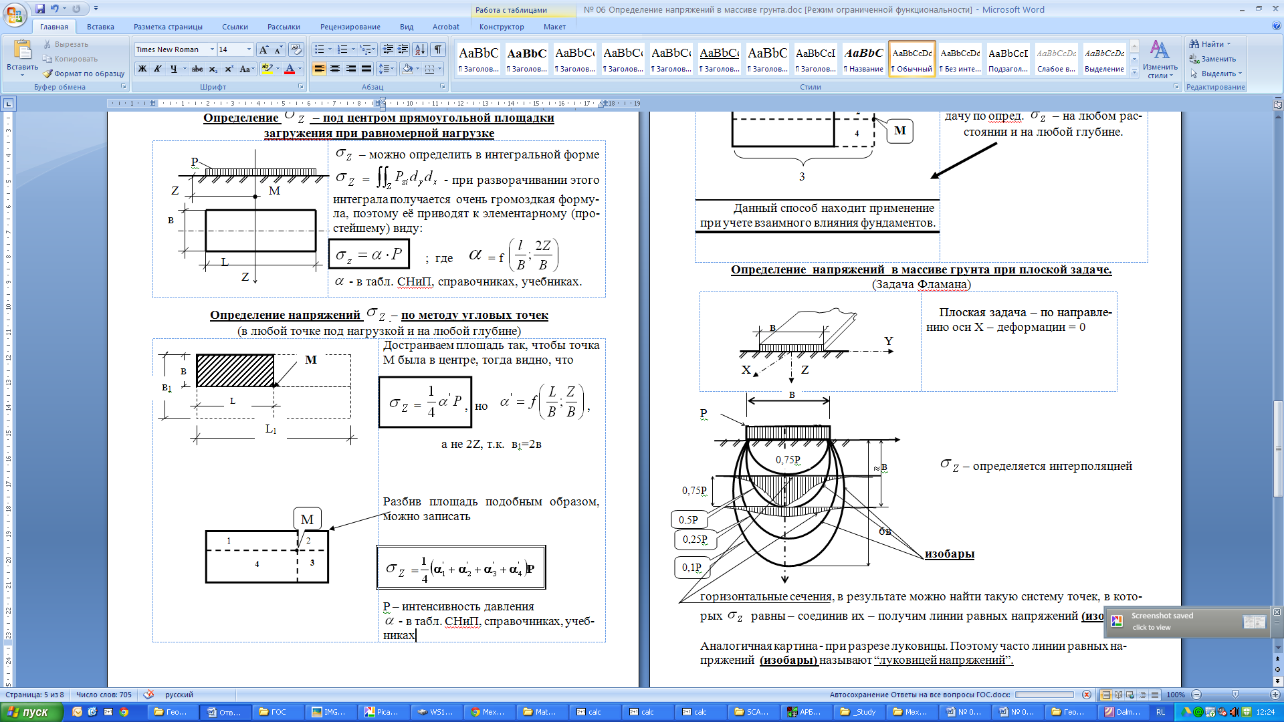The width and height of the screenshot is (1284, 722).
Task: Open Разметка страницы ribbon tab
Action: (168, 27)
